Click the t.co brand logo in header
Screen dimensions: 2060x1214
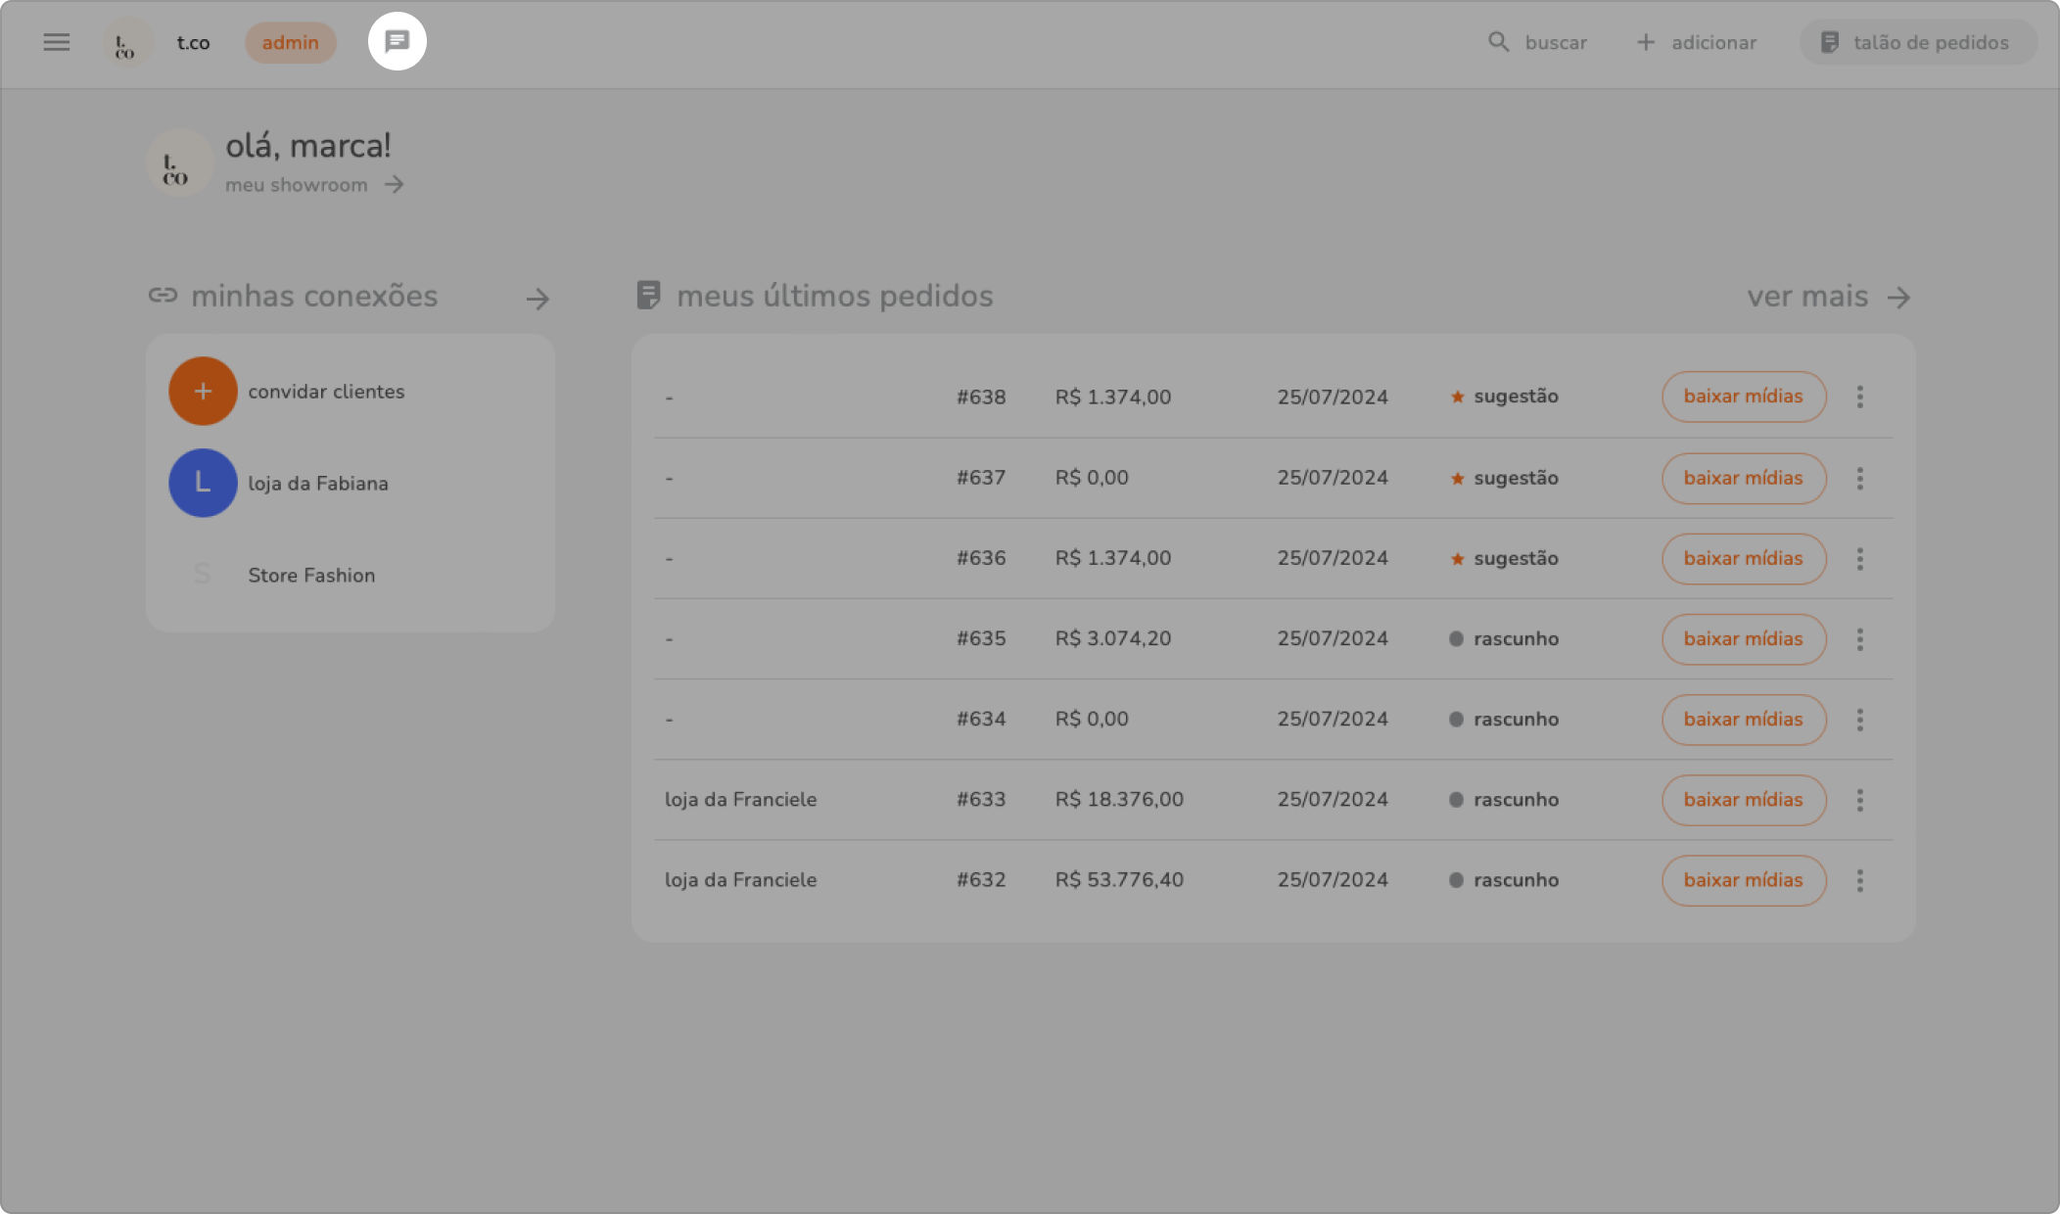tap(126, 44)
